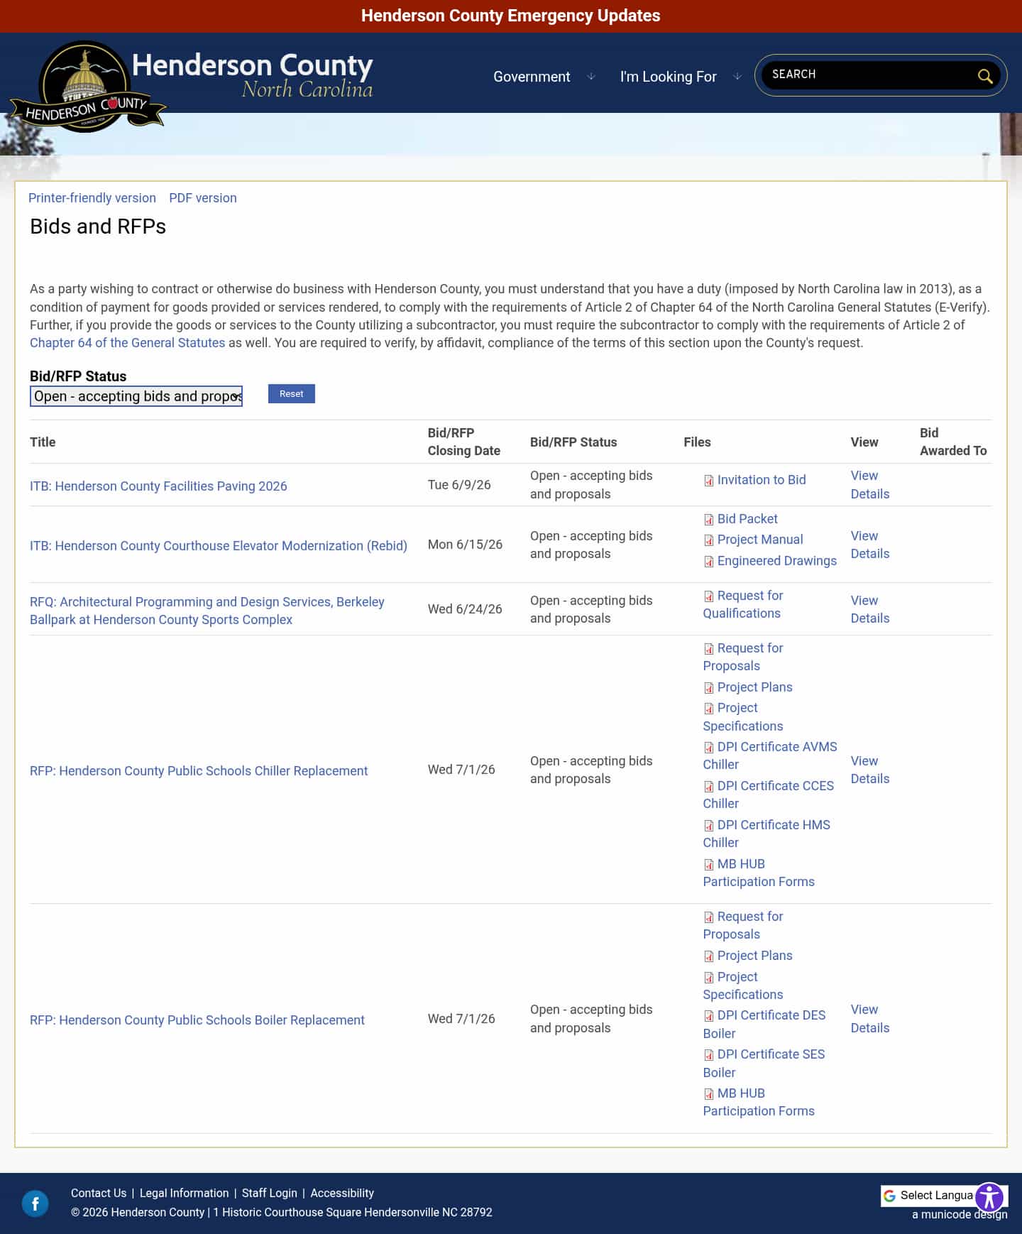The height and width of the screenshot is (1234, 1022).
Task: Click the PDF icon beside Project Manual
Action: (x=708, y=540)
